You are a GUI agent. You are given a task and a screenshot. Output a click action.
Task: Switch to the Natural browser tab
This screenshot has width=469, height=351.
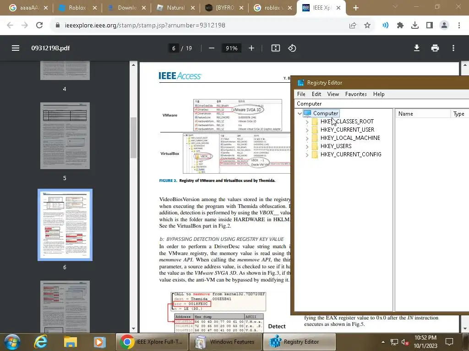click(x=175, y=8)
